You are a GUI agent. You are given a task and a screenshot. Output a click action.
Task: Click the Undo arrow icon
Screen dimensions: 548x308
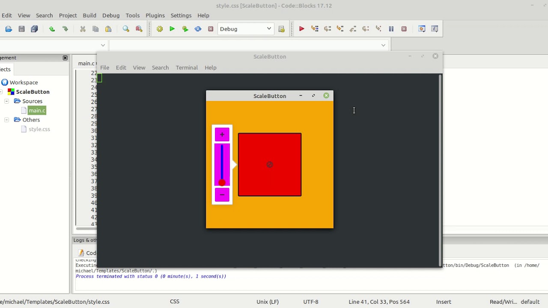click(52, 29)
